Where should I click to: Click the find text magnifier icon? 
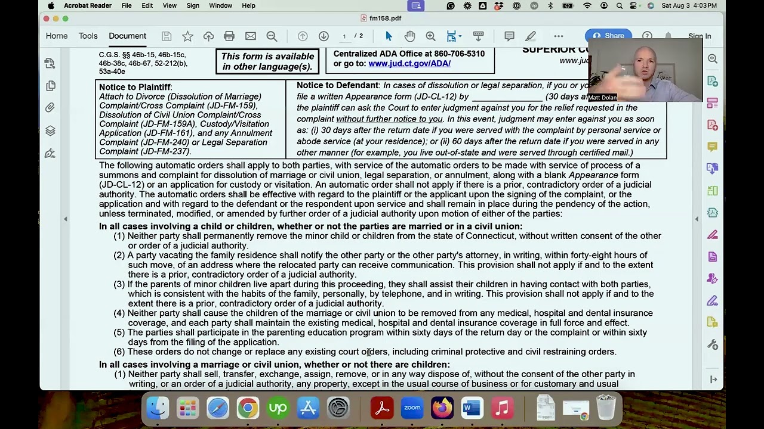pos(272,36)
